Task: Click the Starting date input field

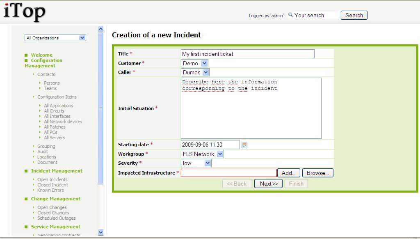Action: (210, 145)
